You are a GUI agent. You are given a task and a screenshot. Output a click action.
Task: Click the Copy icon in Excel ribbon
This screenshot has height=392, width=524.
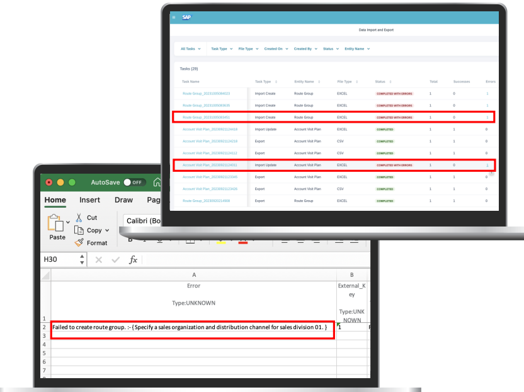point(79,230)
